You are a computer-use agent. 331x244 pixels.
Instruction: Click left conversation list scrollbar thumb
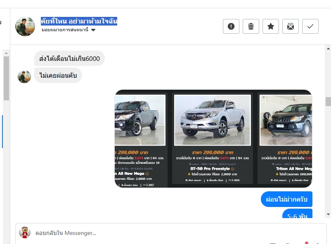[x=6, y=78]
